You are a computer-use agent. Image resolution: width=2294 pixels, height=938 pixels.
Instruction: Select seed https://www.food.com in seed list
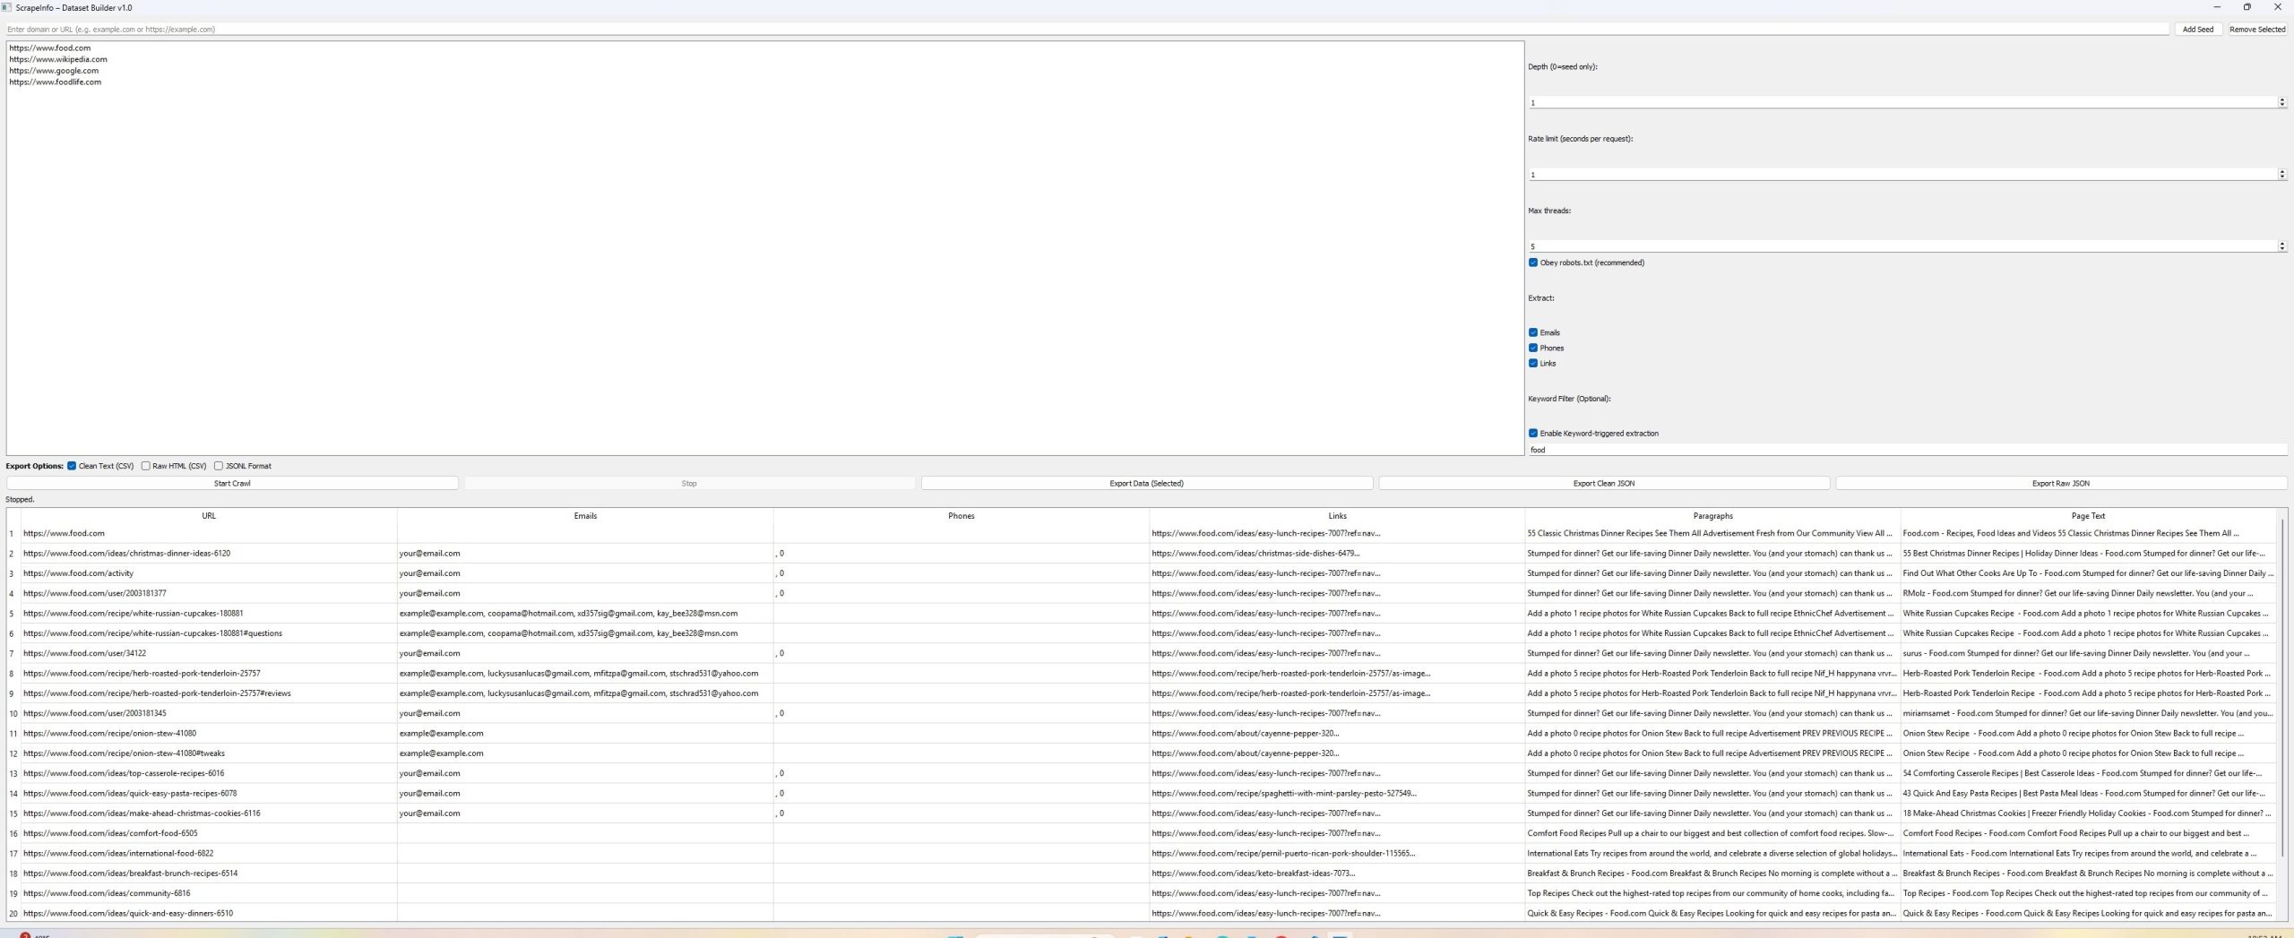(x=50, y=48)
